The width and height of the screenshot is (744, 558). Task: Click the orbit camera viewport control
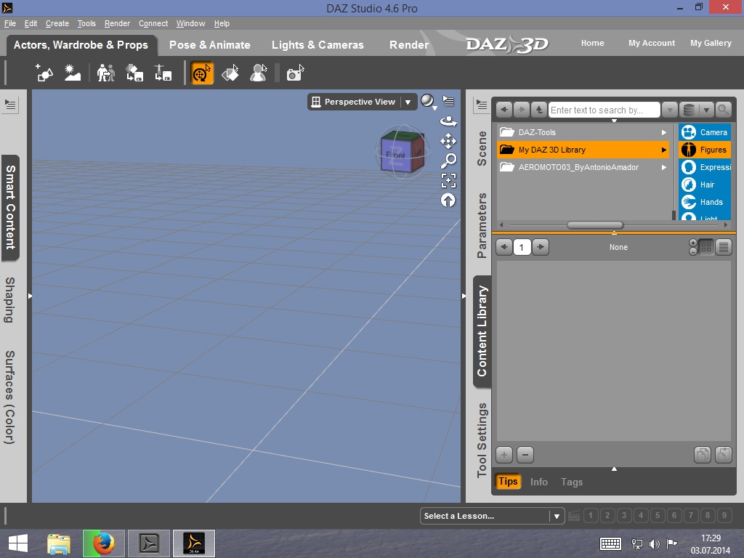(448, 121)
